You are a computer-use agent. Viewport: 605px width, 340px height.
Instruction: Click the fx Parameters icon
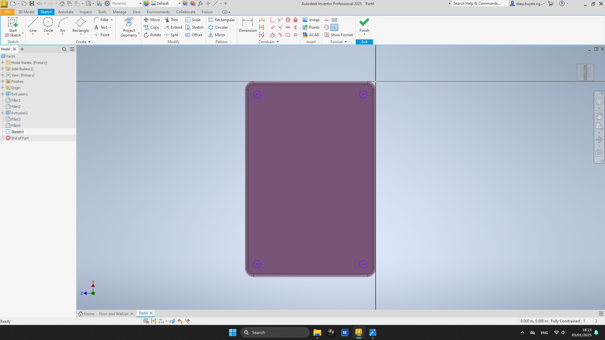[x=200, y=3]
